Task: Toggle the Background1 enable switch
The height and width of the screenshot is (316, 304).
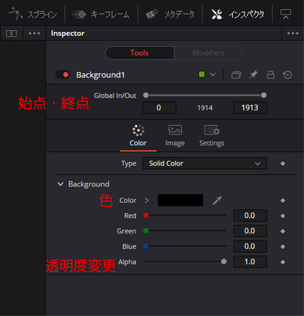Action: click(62, 75)
